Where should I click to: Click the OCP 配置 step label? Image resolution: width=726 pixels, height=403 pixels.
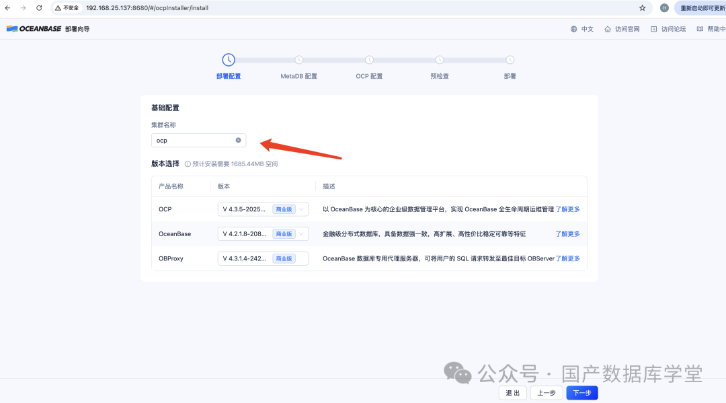point(369,76)
